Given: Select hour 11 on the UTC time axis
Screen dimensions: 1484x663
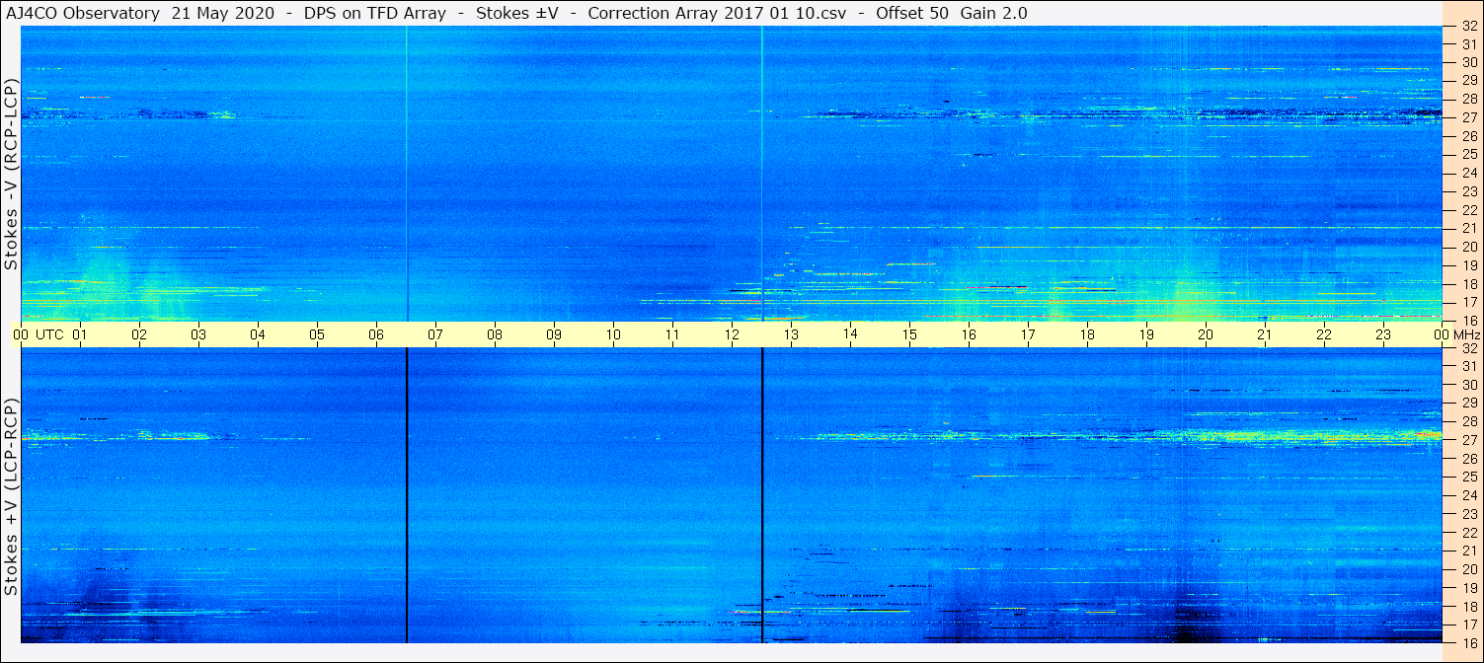Looking at the screenshot, I should [x=672, y=334].
